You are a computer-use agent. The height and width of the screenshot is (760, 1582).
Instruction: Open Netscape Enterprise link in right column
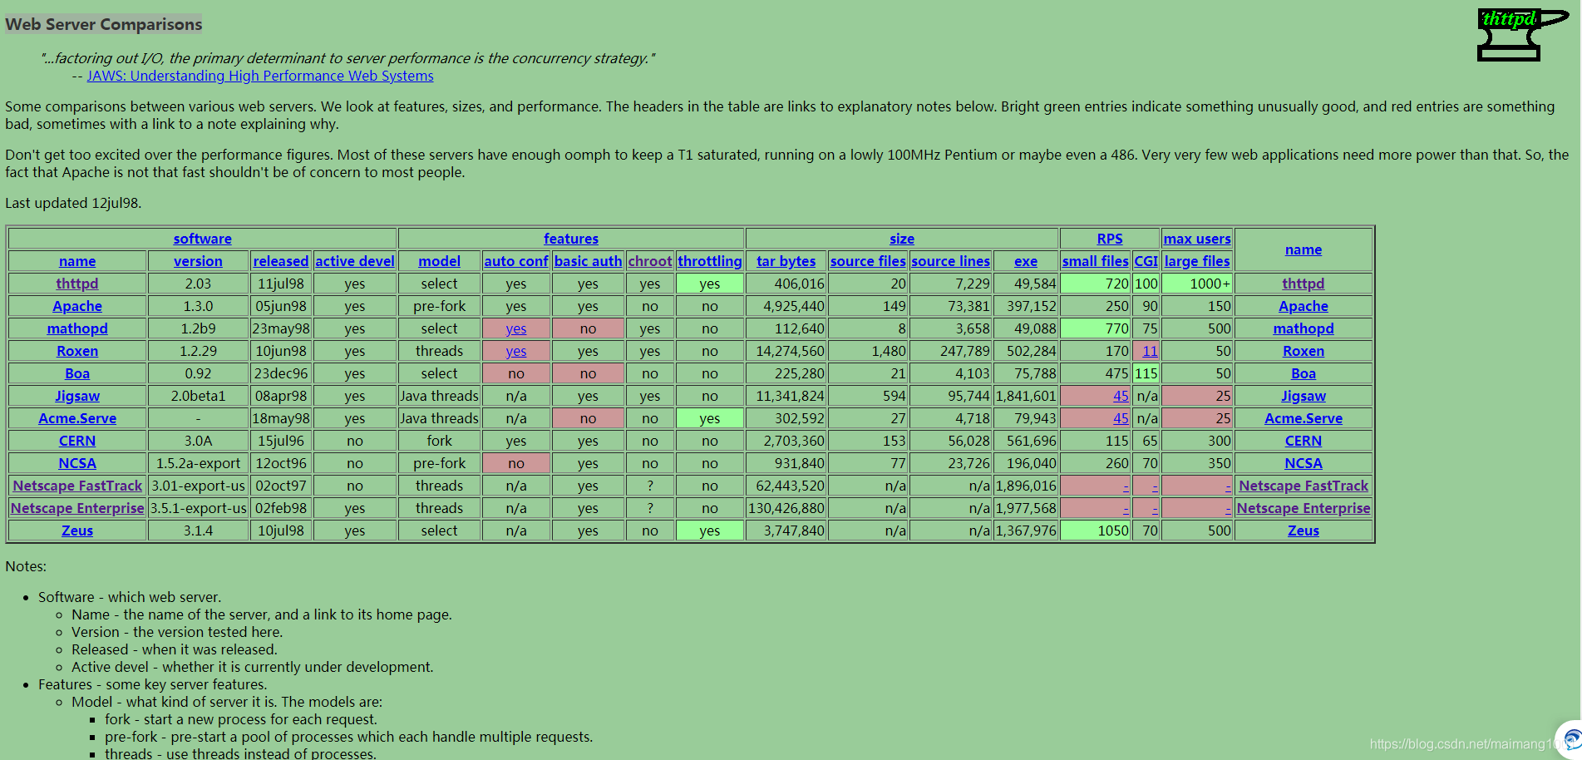coord(1304,508)
